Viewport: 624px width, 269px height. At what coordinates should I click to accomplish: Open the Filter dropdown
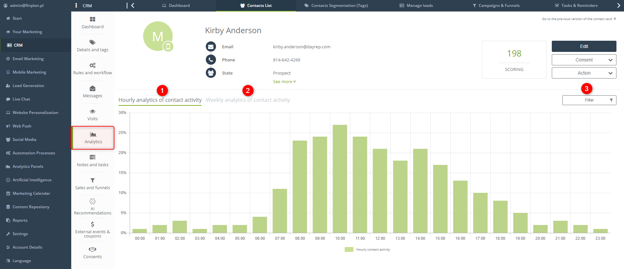(x=589, y=100)
